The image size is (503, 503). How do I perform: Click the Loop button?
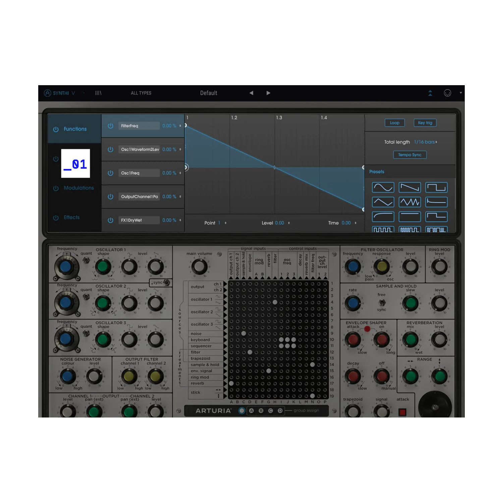click(395, 123)
